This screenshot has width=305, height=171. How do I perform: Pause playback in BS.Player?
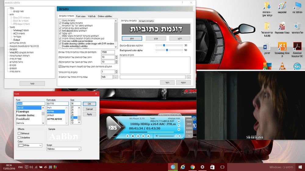[x=127, y=136]
